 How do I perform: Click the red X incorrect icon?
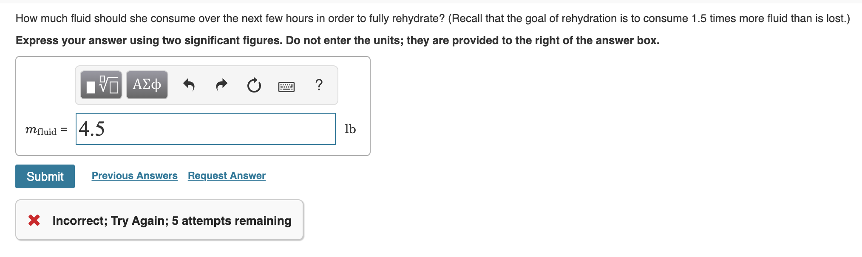(x=34, y=220)
